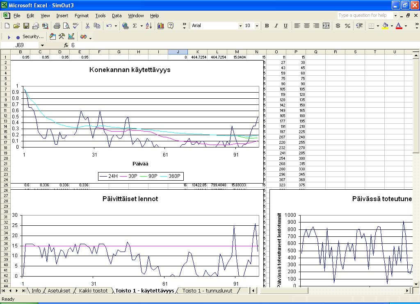This screenshot has width=420, height=304.
Task: Click the Open file folder icon
Action: (x=16, y=26)
